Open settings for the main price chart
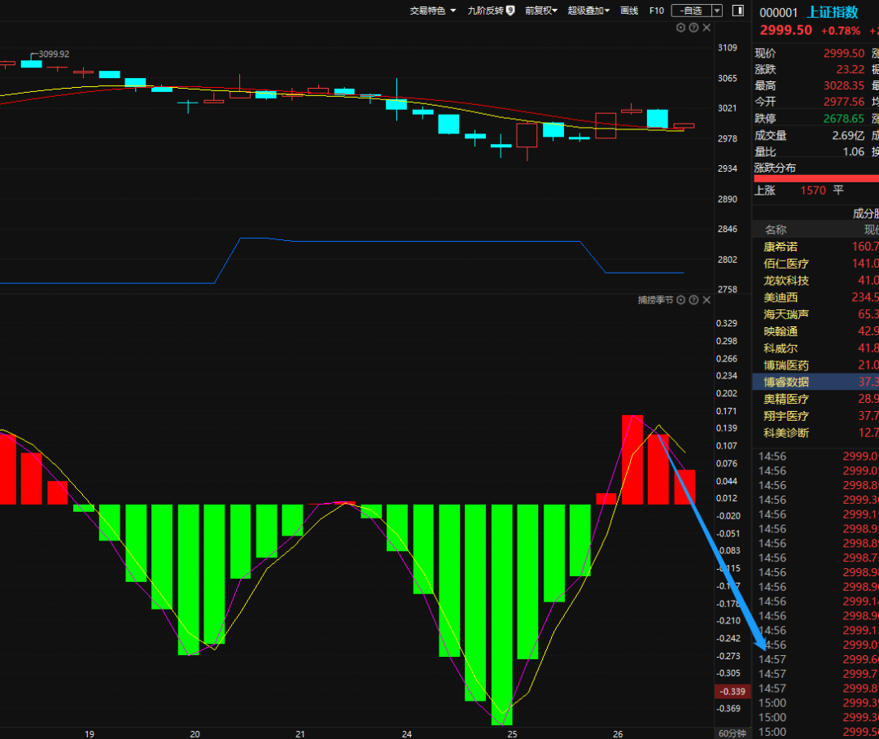 pyautogui.click(x=681, y=28)
